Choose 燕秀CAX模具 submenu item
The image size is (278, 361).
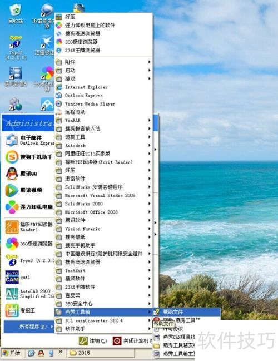[173, 337]
